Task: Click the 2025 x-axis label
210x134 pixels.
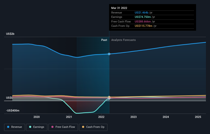Action: (198, 117)
